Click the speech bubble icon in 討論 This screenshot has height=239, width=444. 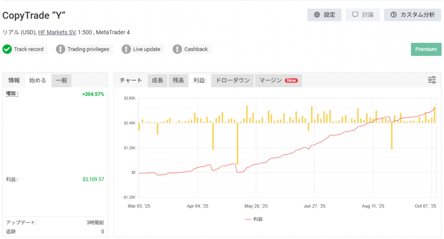point(355,15)
